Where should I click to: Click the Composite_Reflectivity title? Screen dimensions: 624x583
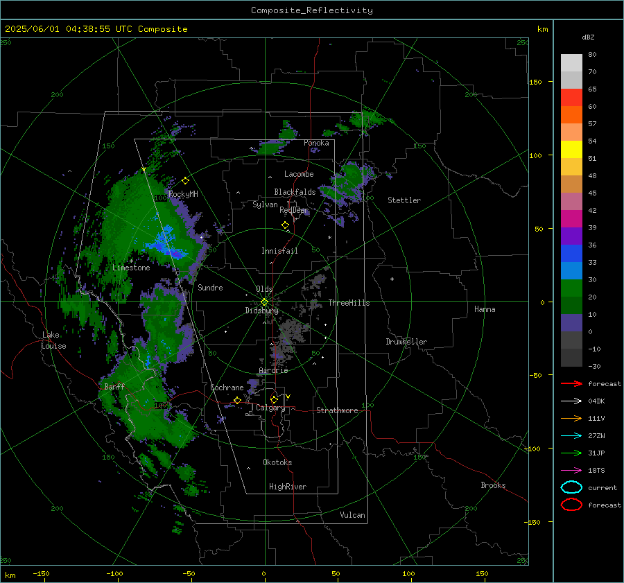pyautogui.click(x=312, y=10)
